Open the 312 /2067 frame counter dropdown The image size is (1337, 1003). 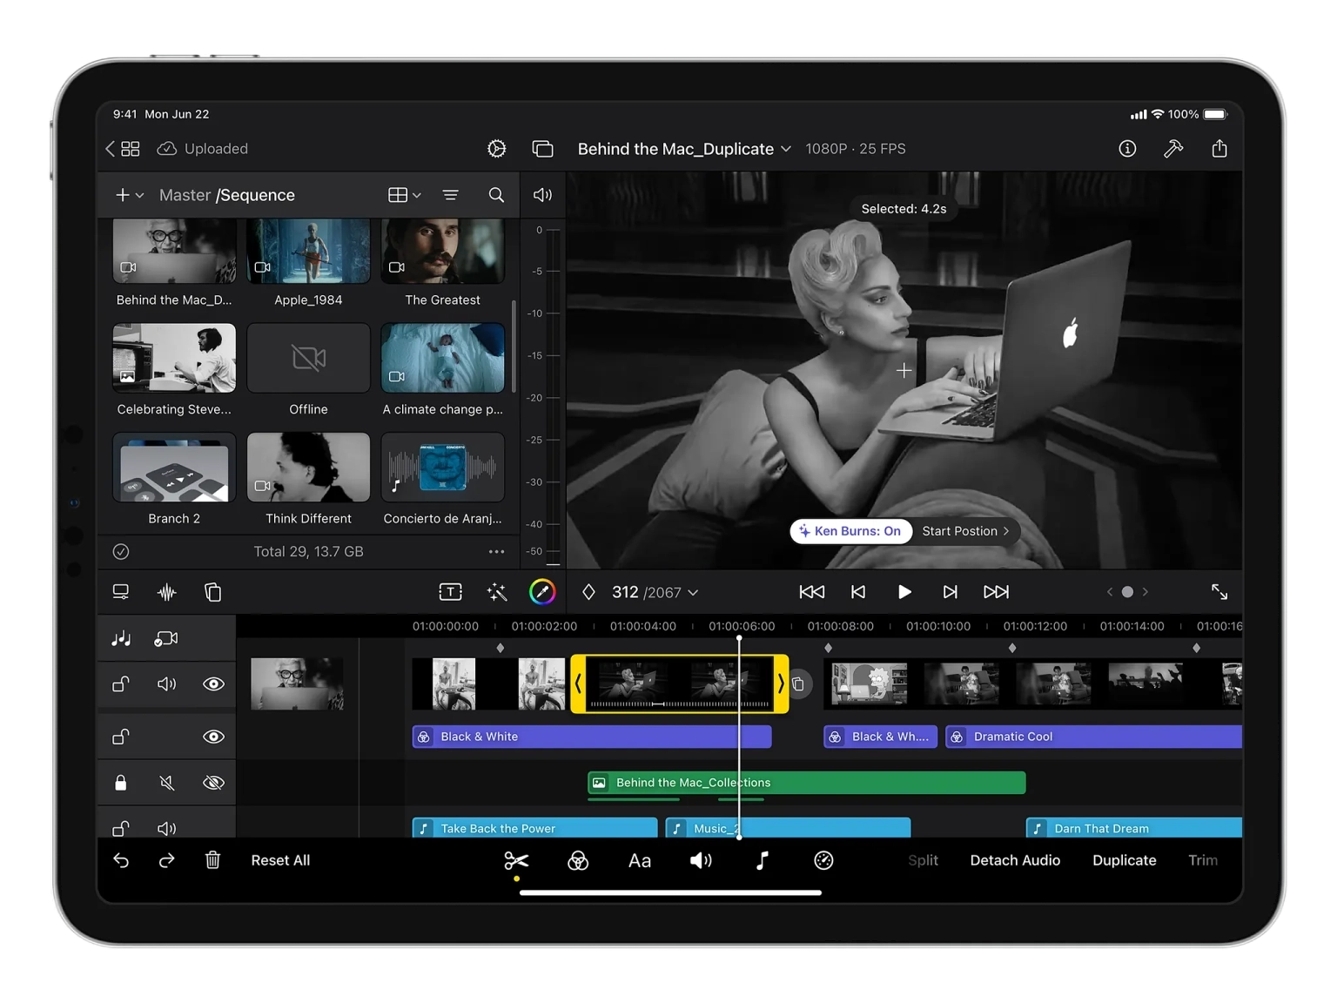655,592
